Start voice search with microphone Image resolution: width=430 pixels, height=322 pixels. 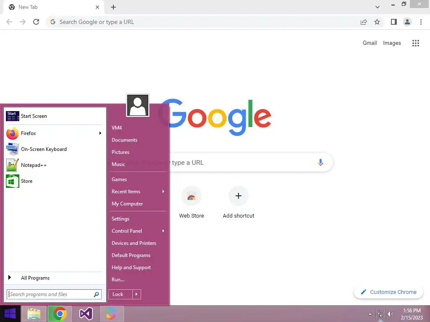320,162
